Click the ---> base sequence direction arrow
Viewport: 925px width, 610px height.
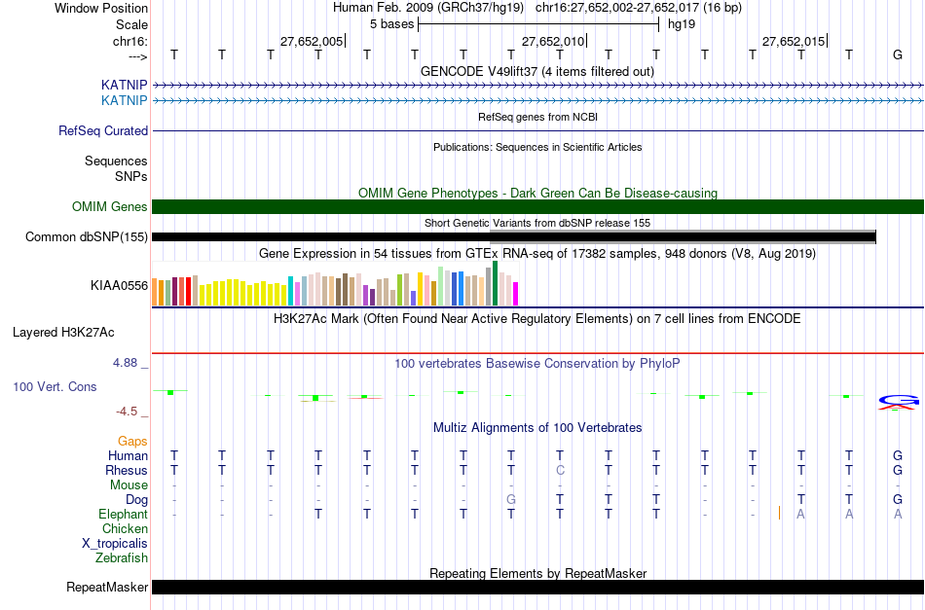click(138, 56)
